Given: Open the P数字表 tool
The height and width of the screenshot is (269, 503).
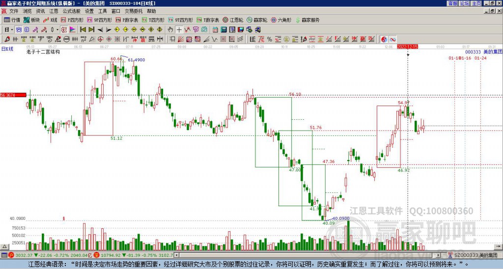Looking at the screenshot, I should click(x=127, y=20).
